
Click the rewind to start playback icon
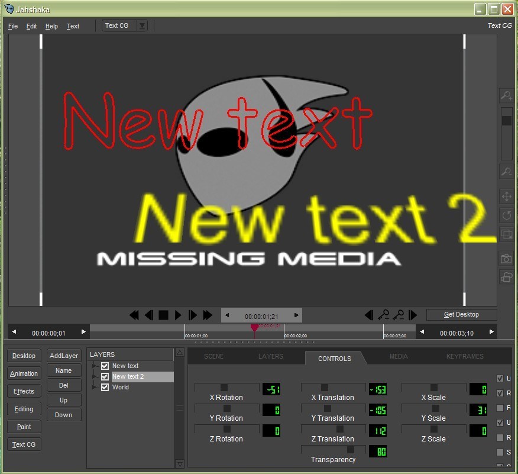[x=134, y=315]
